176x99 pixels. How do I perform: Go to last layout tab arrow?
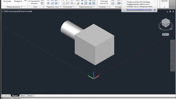[9, 95]
